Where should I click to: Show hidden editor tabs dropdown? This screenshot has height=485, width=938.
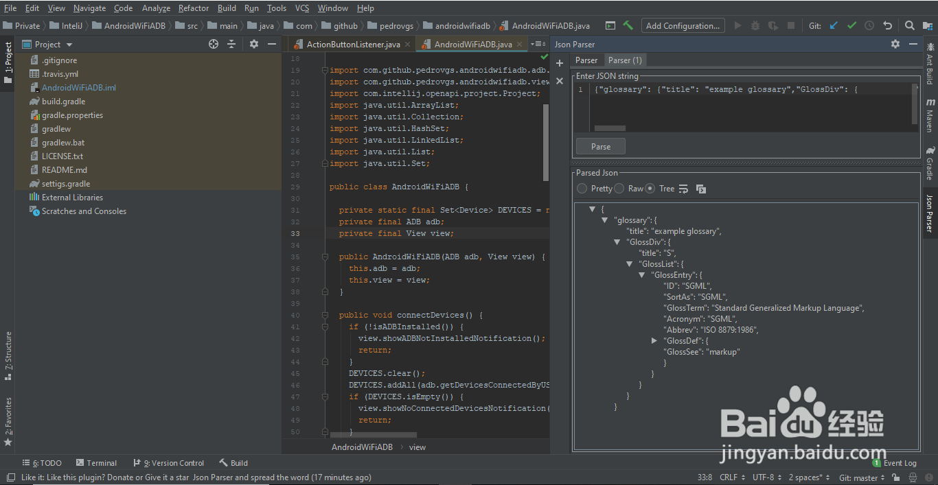click(537, 44)
